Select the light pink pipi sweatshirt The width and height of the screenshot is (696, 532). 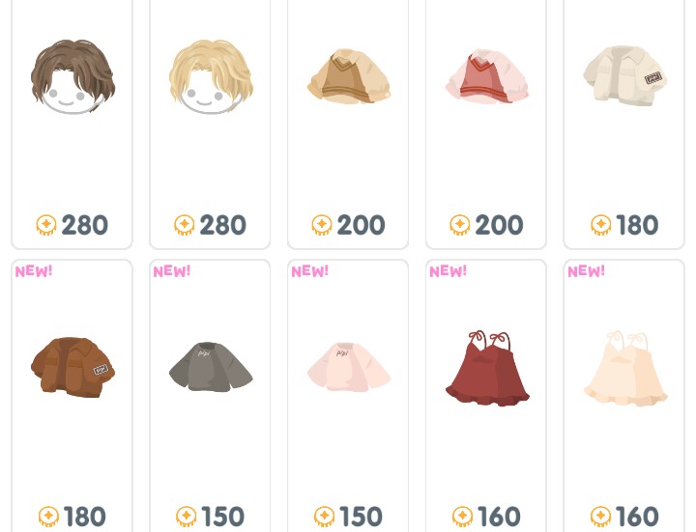pos(349,367)
